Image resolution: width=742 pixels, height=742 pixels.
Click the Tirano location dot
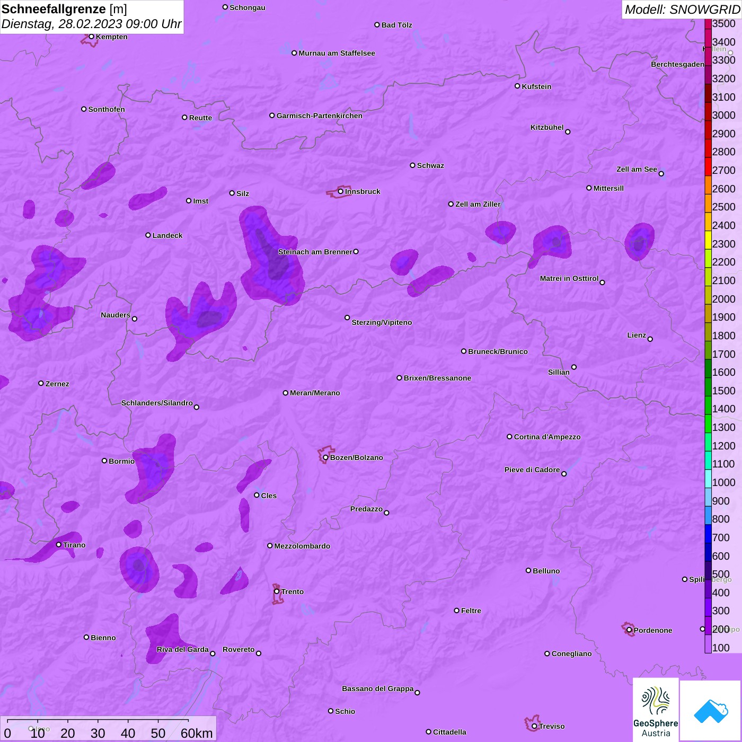click(x=59, y=544)
